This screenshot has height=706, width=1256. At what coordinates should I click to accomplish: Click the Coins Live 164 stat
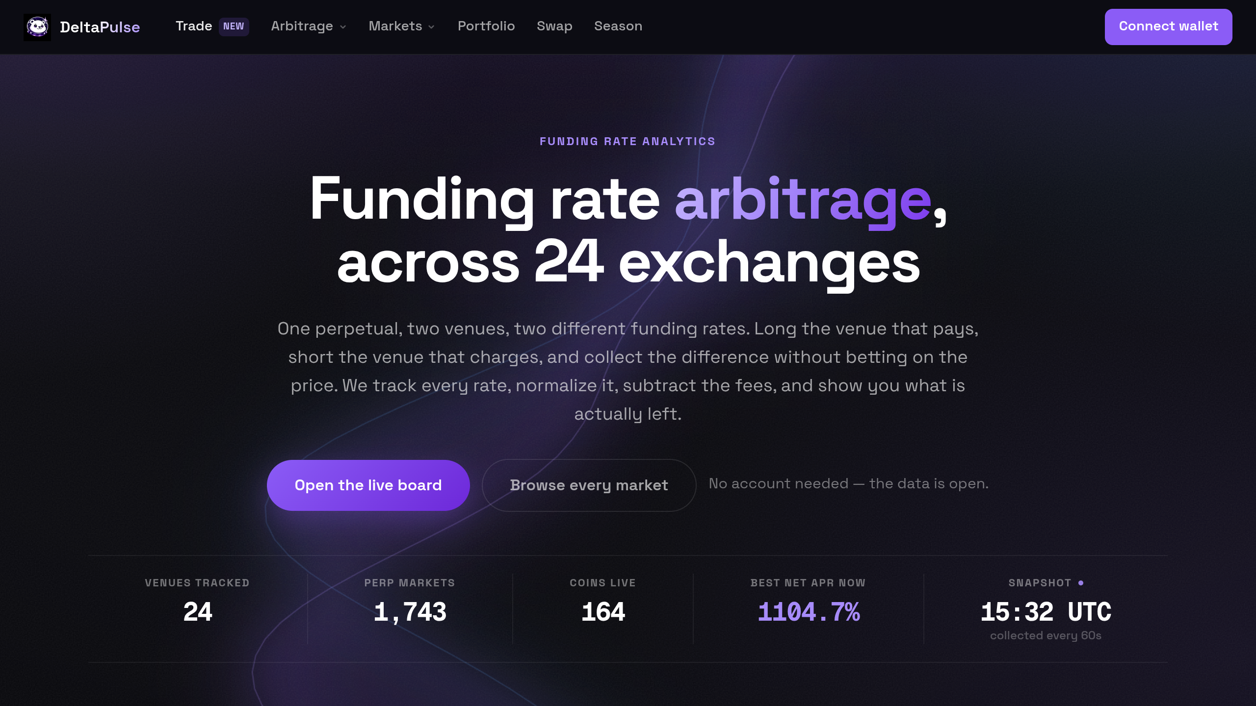pyautogui.click(x=603, y=612)
